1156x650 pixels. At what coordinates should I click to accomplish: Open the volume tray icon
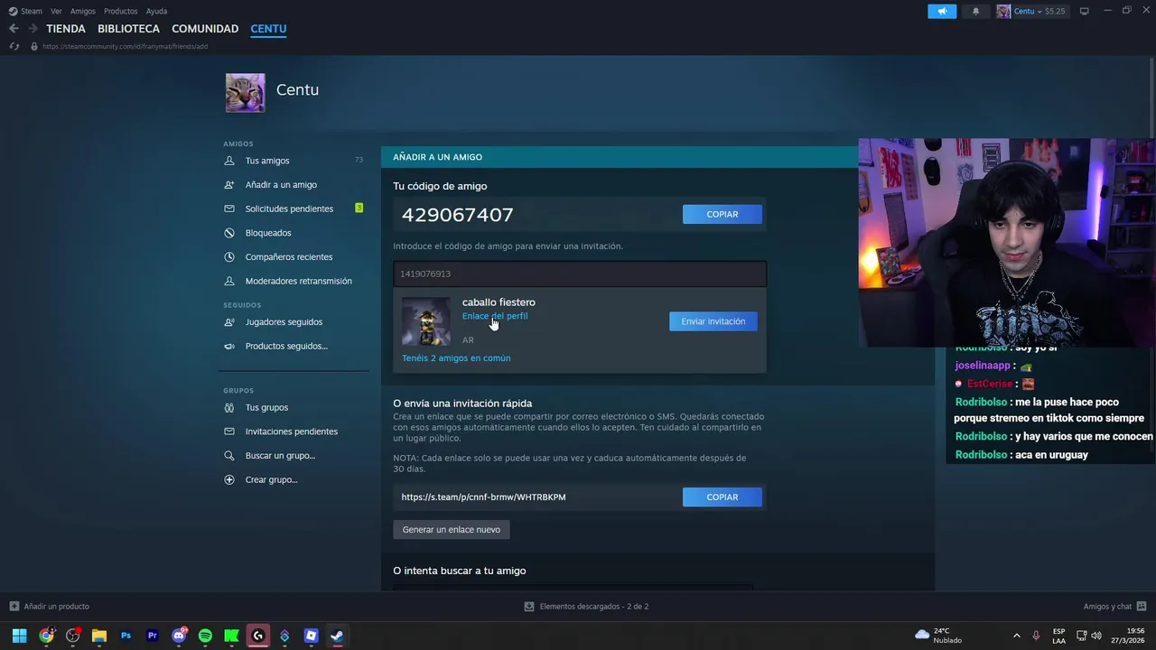(1095, 636)
